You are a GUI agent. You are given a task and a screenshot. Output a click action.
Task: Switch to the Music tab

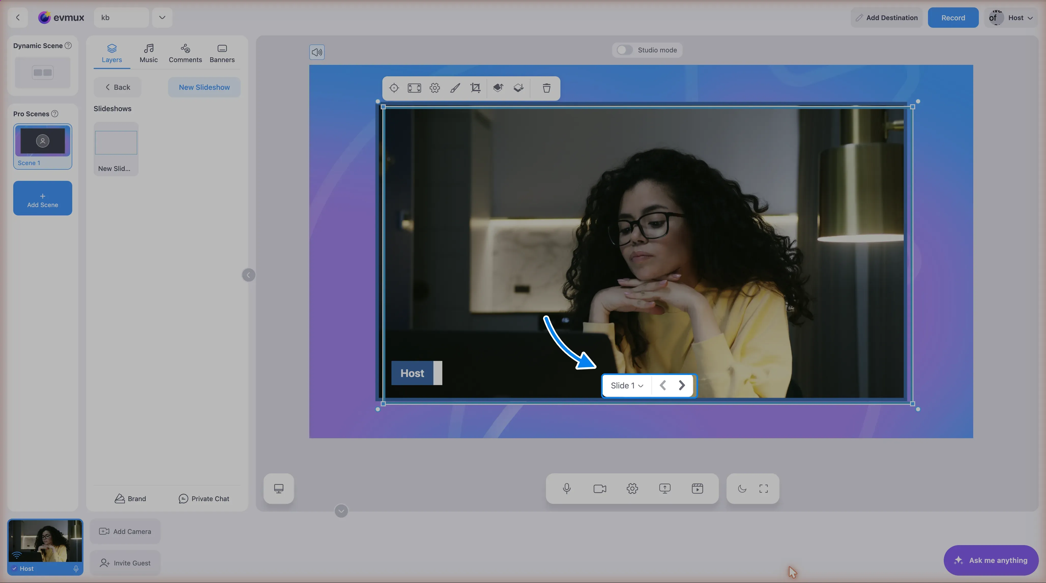tap(149, 53)
